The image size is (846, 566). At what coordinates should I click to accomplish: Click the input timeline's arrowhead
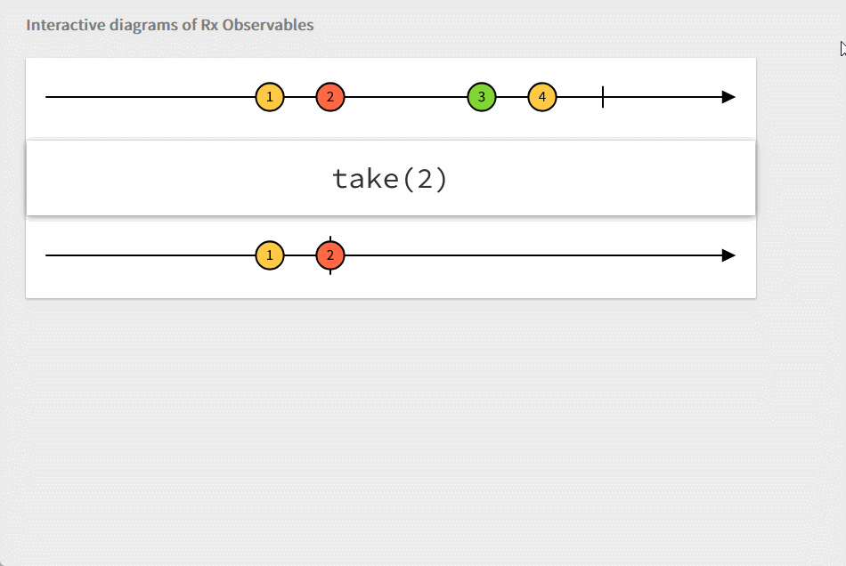[x=728, y=97]
